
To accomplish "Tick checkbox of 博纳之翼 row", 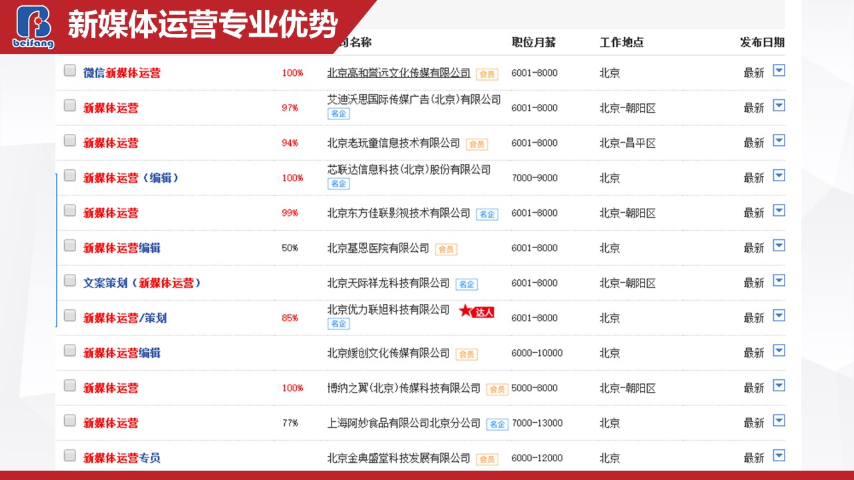I will pos(70,385).
